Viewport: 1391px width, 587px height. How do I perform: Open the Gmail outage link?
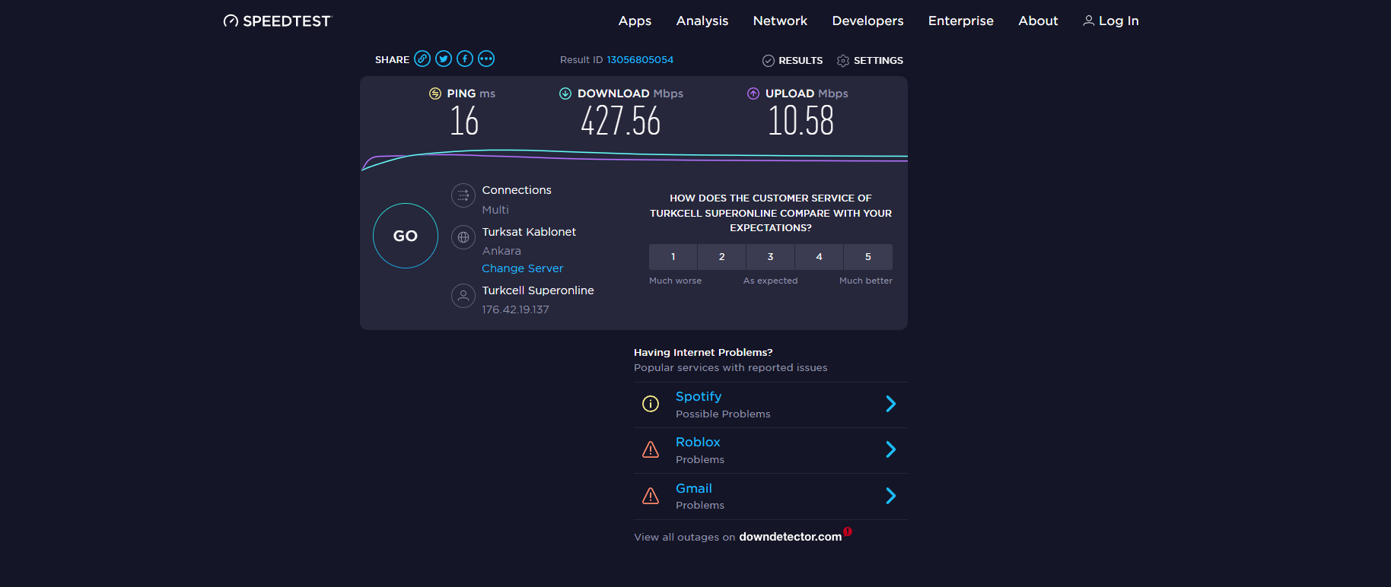(694, 488)
